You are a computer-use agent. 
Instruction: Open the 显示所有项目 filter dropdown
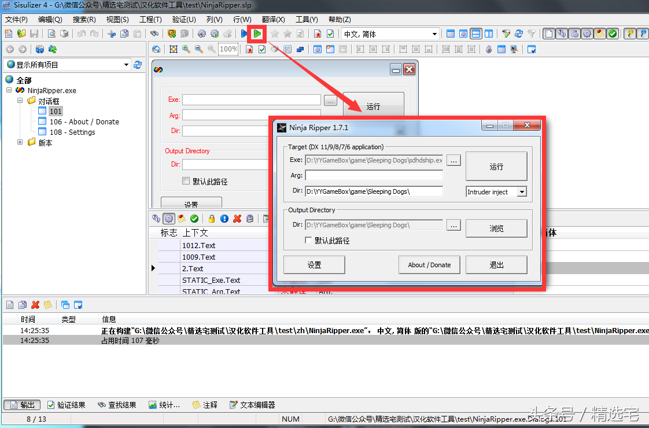126,65
